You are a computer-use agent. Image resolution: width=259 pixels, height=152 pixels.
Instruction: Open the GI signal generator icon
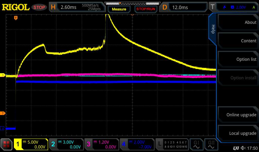tap(196, 144)
